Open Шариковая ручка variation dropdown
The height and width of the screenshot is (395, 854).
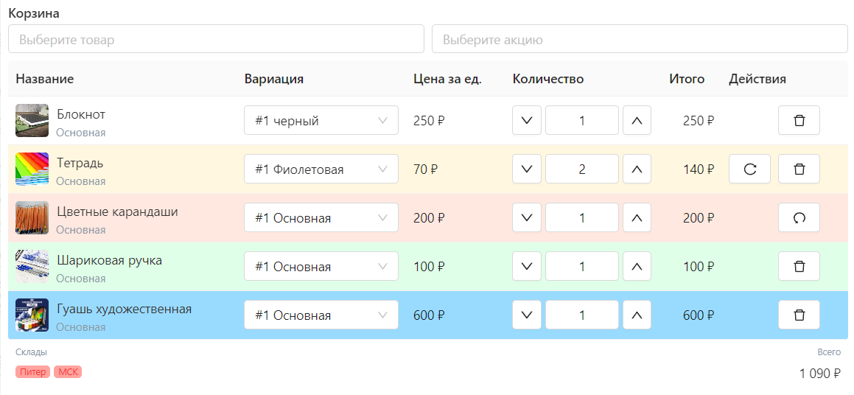click(x=321, y=267)
